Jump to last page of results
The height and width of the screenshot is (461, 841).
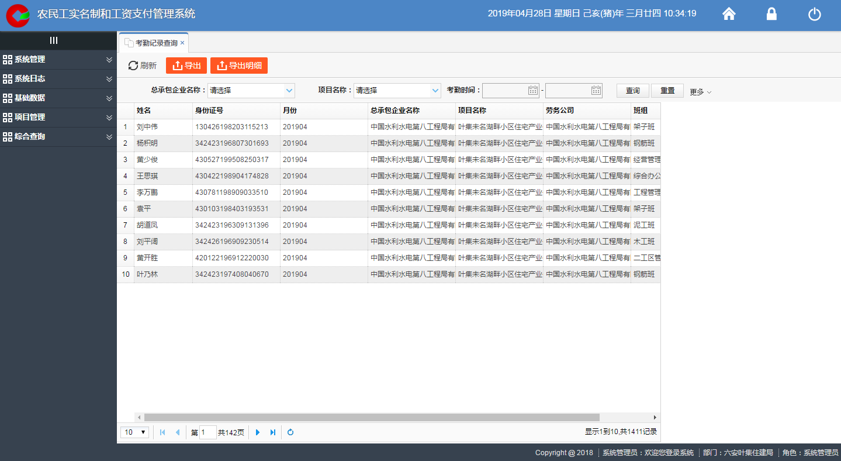pos(273,432)
